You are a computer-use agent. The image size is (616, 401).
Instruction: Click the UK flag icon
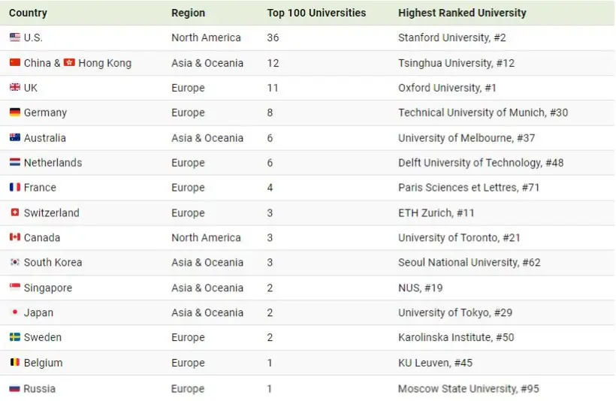pyautogui.click(x=15, y=88)
